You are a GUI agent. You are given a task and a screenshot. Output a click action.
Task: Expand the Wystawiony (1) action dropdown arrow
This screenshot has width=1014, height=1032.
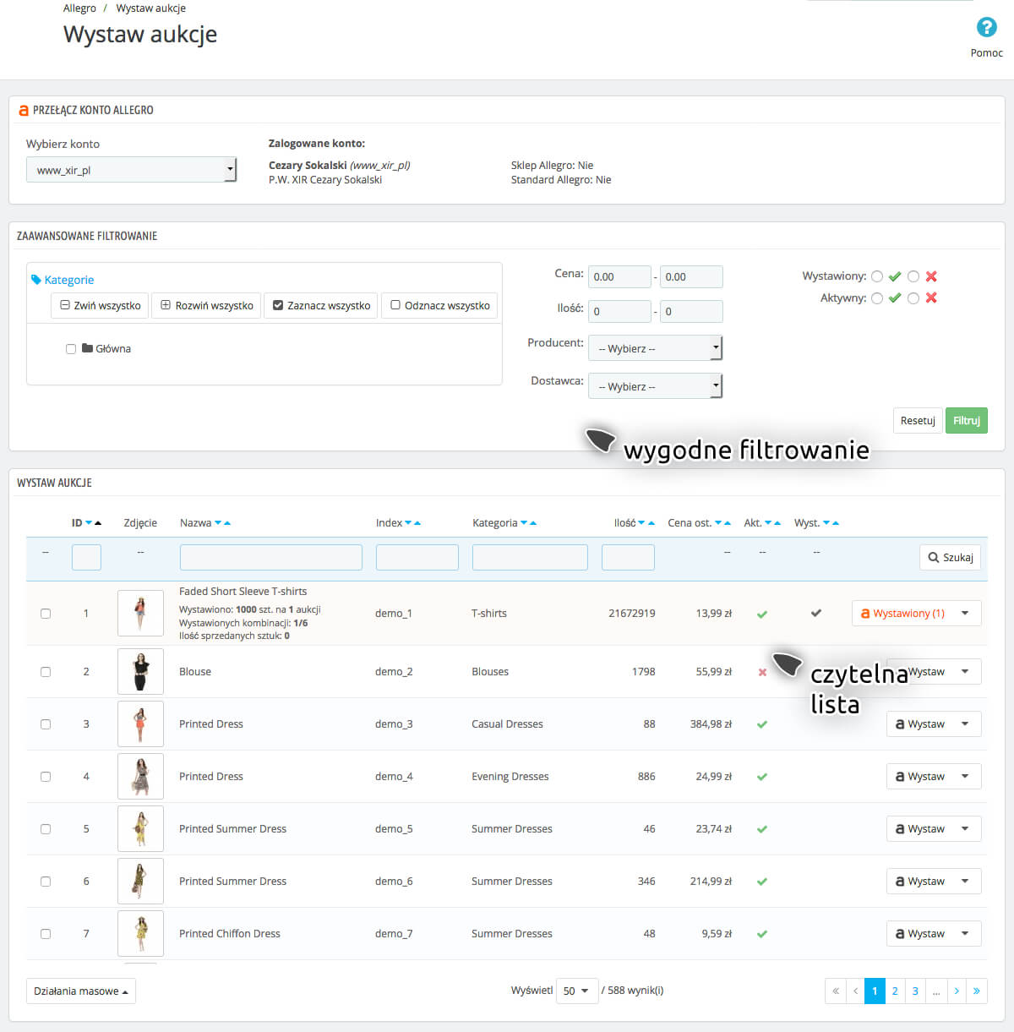click(x=965, y=614)
